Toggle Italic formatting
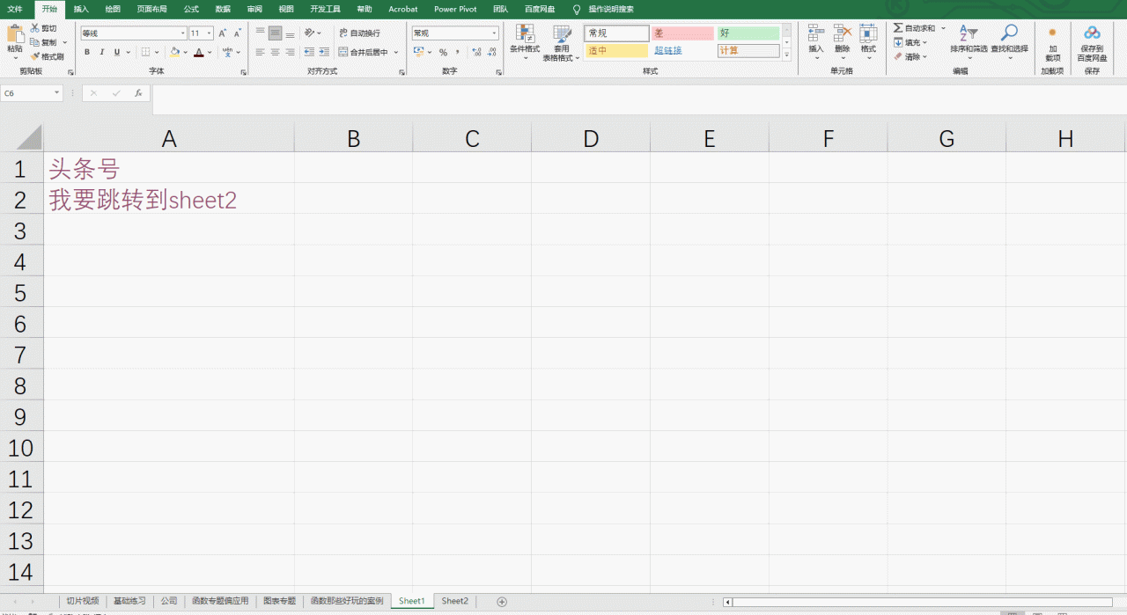This screenshot has height=615, width=1127. click(x=102, y=52)
